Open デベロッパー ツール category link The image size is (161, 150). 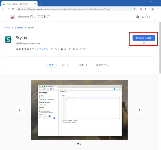click(x=47, y=49)
